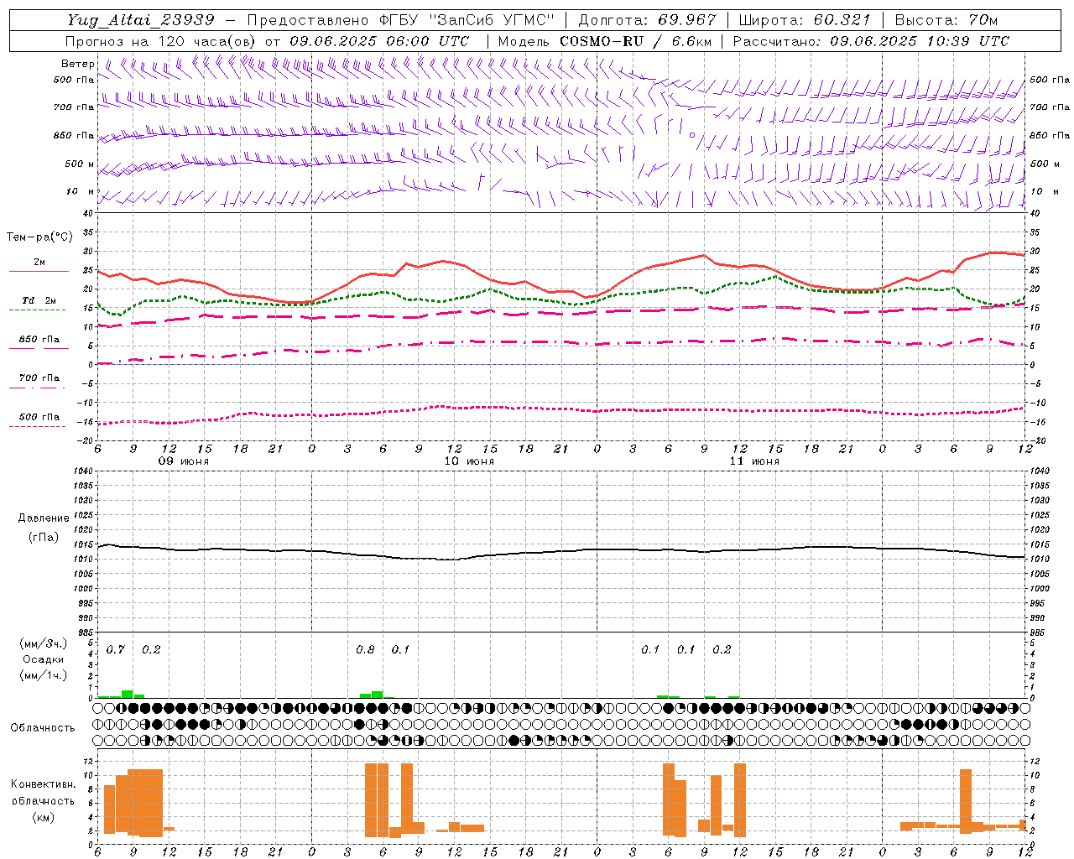
Task: Click the 11 июня date label
Action: pos(754,461)
